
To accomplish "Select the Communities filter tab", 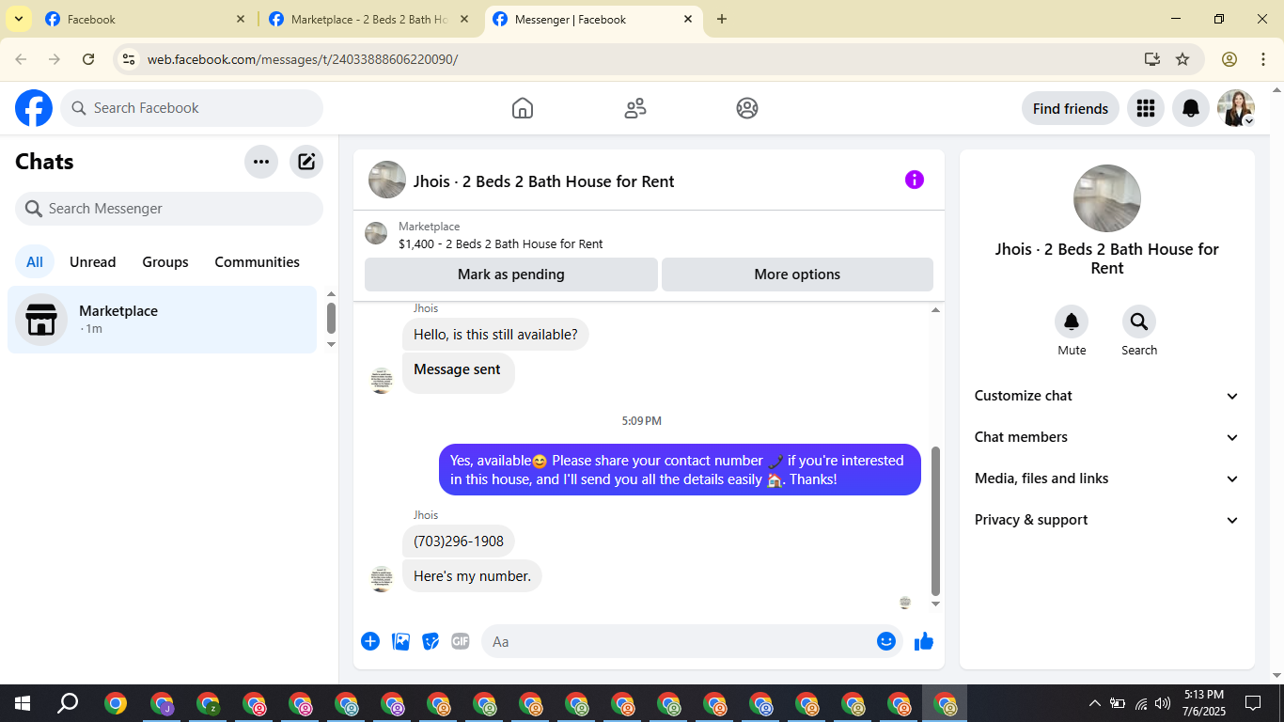I will tap(258, 262).
